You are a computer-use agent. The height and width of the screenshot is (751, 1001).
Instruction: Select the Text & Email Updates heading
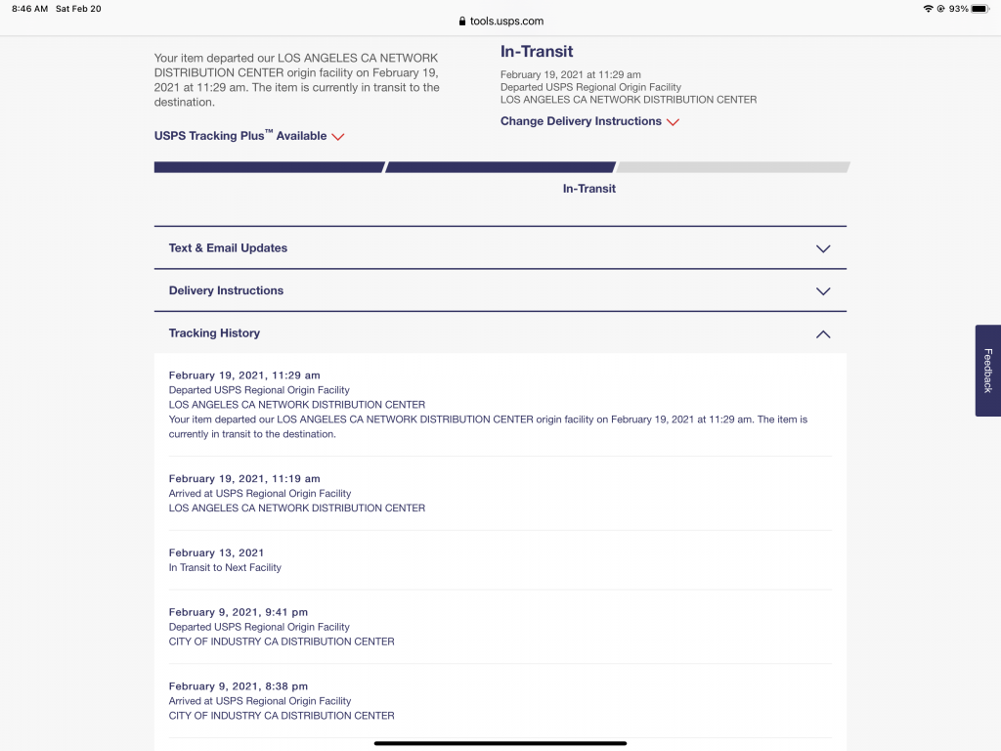(x=228, y=248)
